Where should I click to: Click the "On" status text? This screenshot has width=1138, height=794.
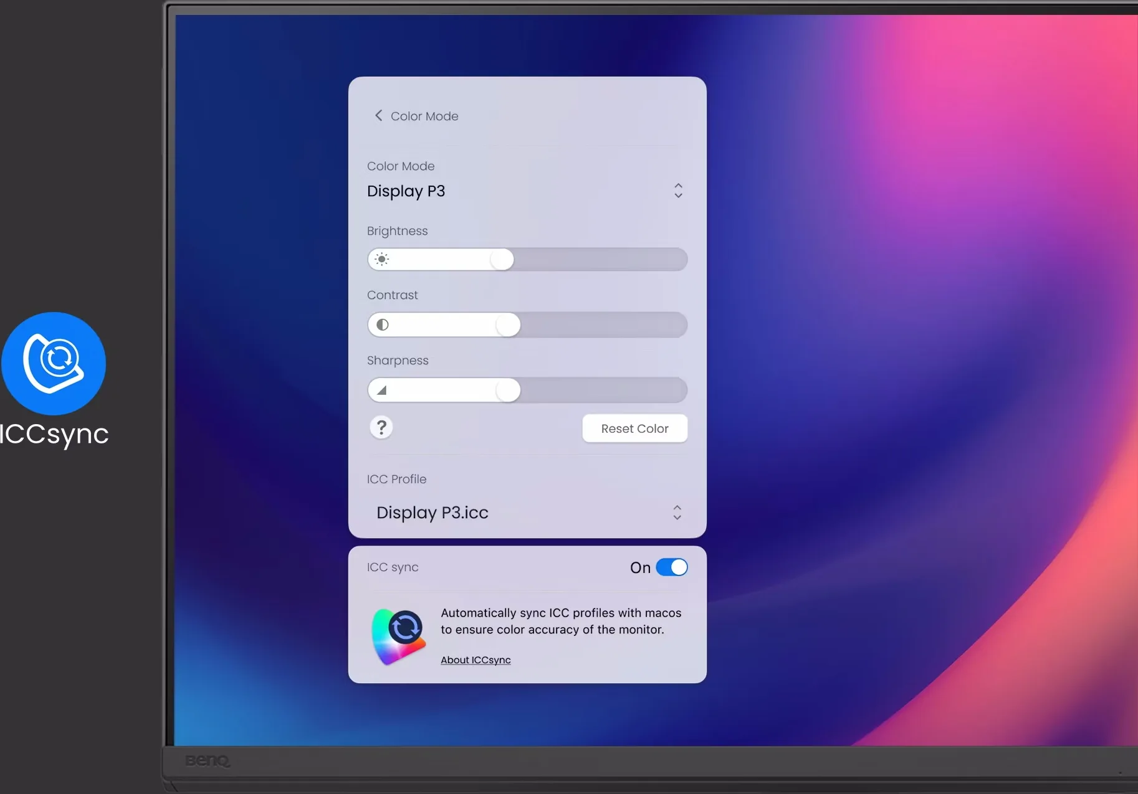click(x=640, y=567)
